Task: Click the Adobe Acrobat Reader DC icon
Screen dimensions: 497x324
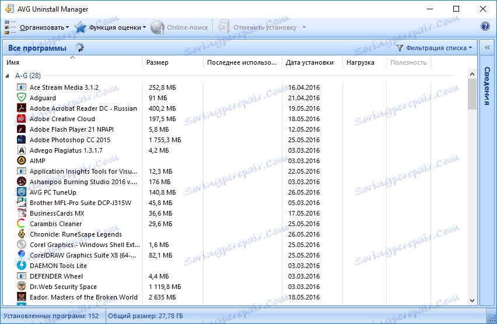Action: [21, 108]
